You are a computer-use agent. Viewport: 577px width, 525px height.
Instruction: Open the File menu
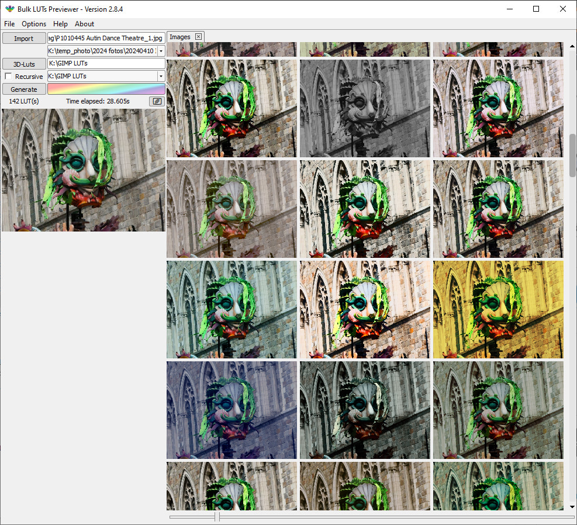pos(9,24)
